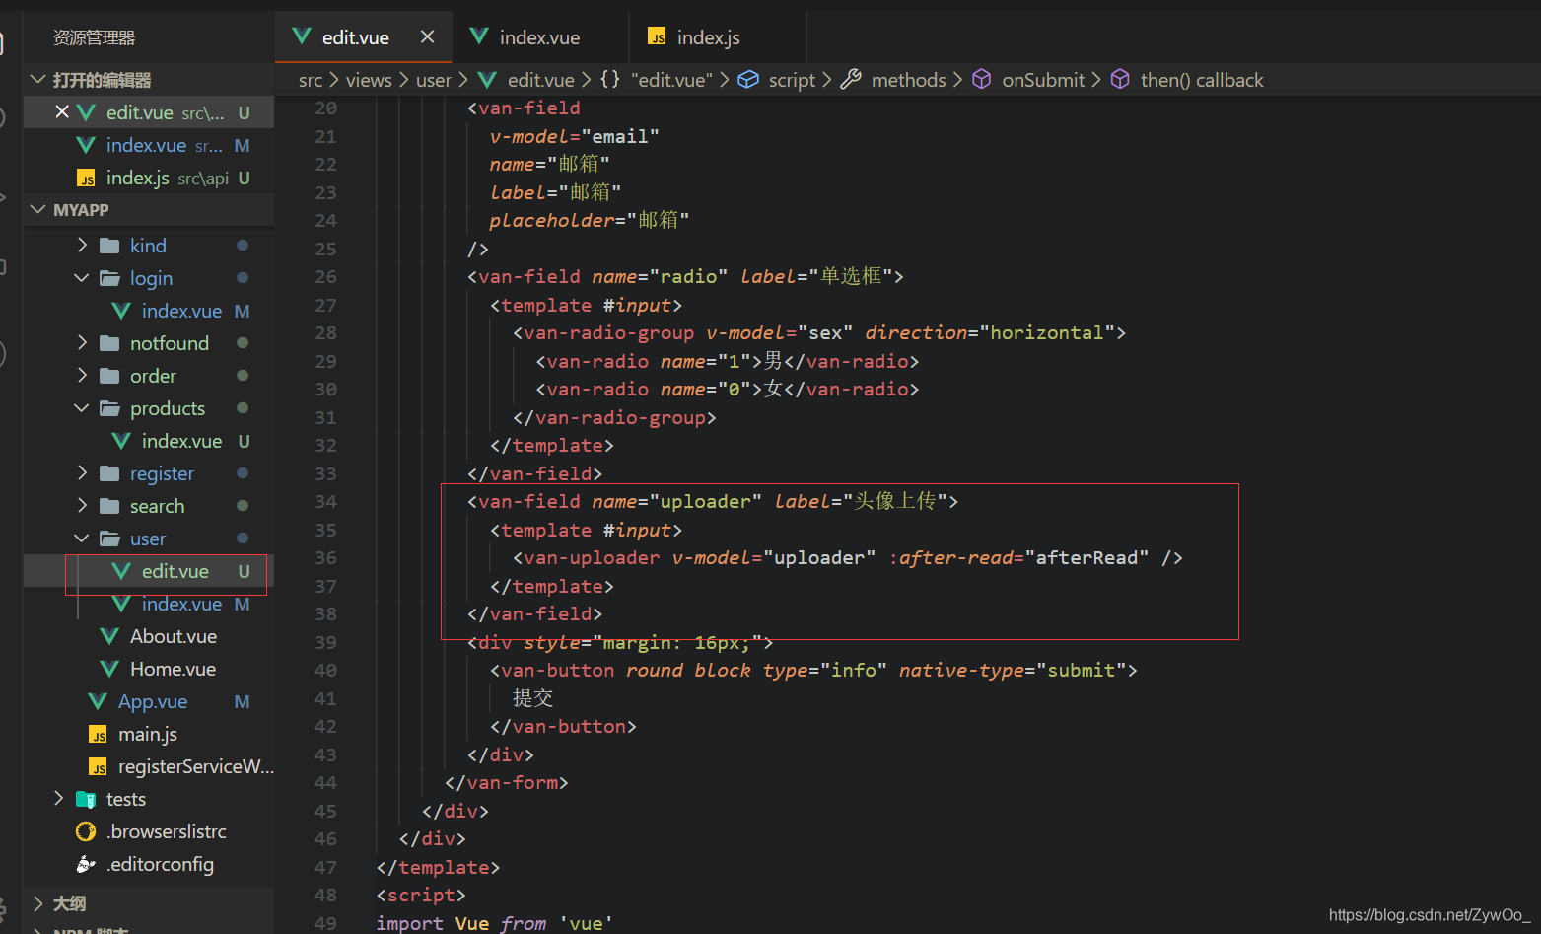Expand the order folder
Image resolution: width=1541 pixels, height=934 pixels.
click(83, 375)
